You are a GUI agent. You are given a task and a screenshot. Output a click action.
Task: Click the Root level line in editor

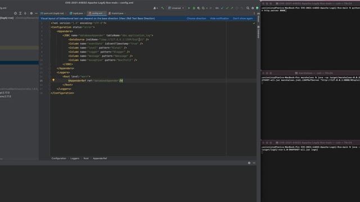76,76
